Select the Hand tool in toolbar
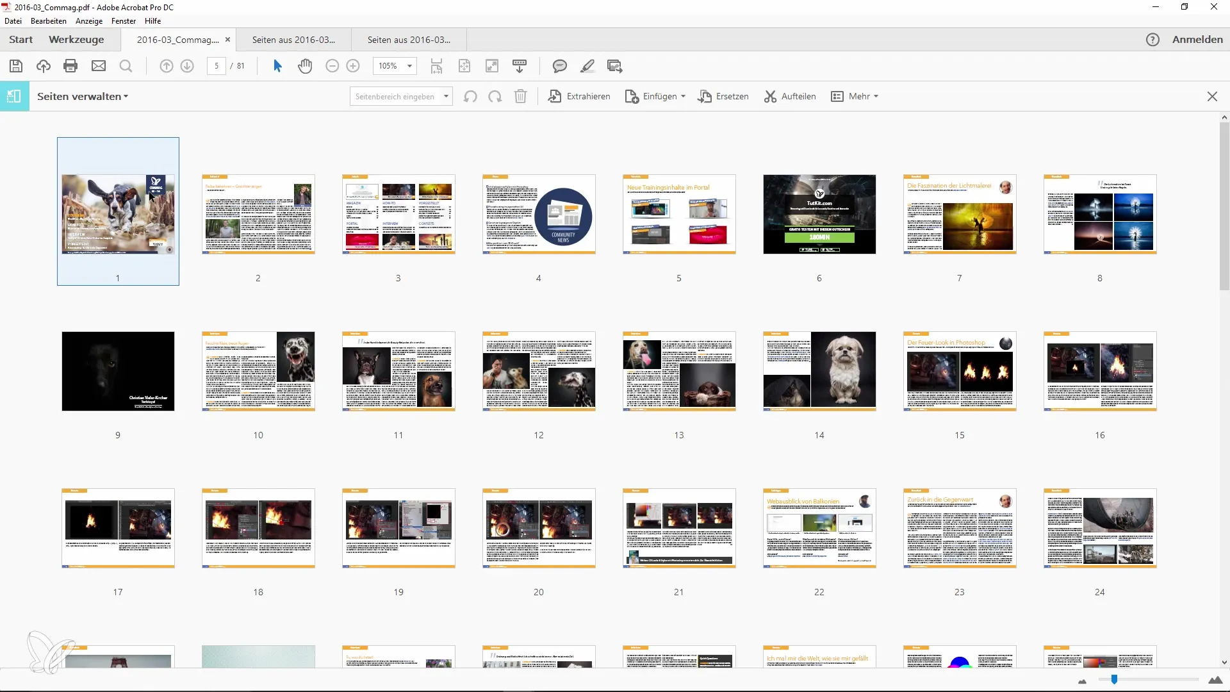This screenshot has width=1230, height=692. pyautogui.click(x=305, y=66)
